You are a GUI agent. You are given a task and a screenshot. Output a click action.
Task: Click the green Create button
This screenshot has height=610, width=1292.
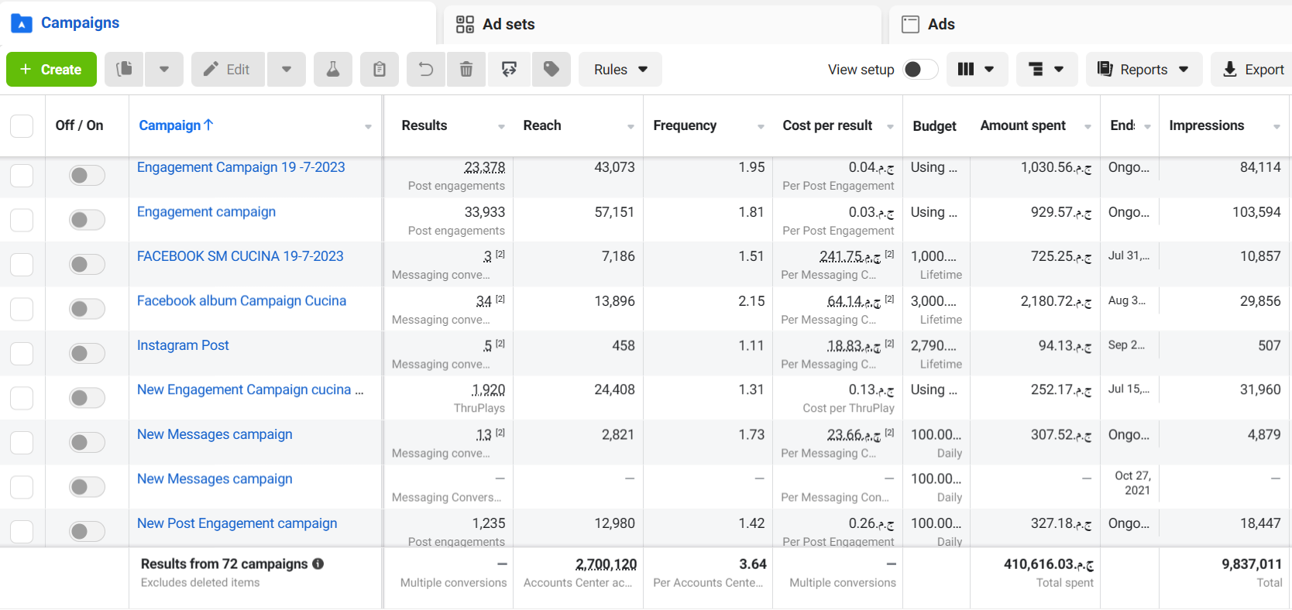click(51, 70)
